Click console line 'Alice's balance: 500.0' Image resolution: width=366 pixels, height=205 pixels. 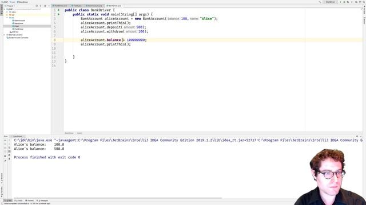click(39, 149)
